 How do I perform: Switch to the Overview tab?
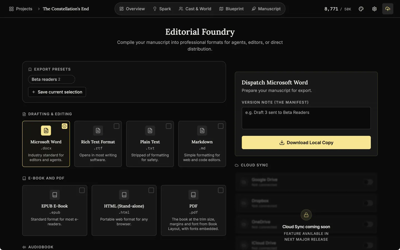[132, 9]
